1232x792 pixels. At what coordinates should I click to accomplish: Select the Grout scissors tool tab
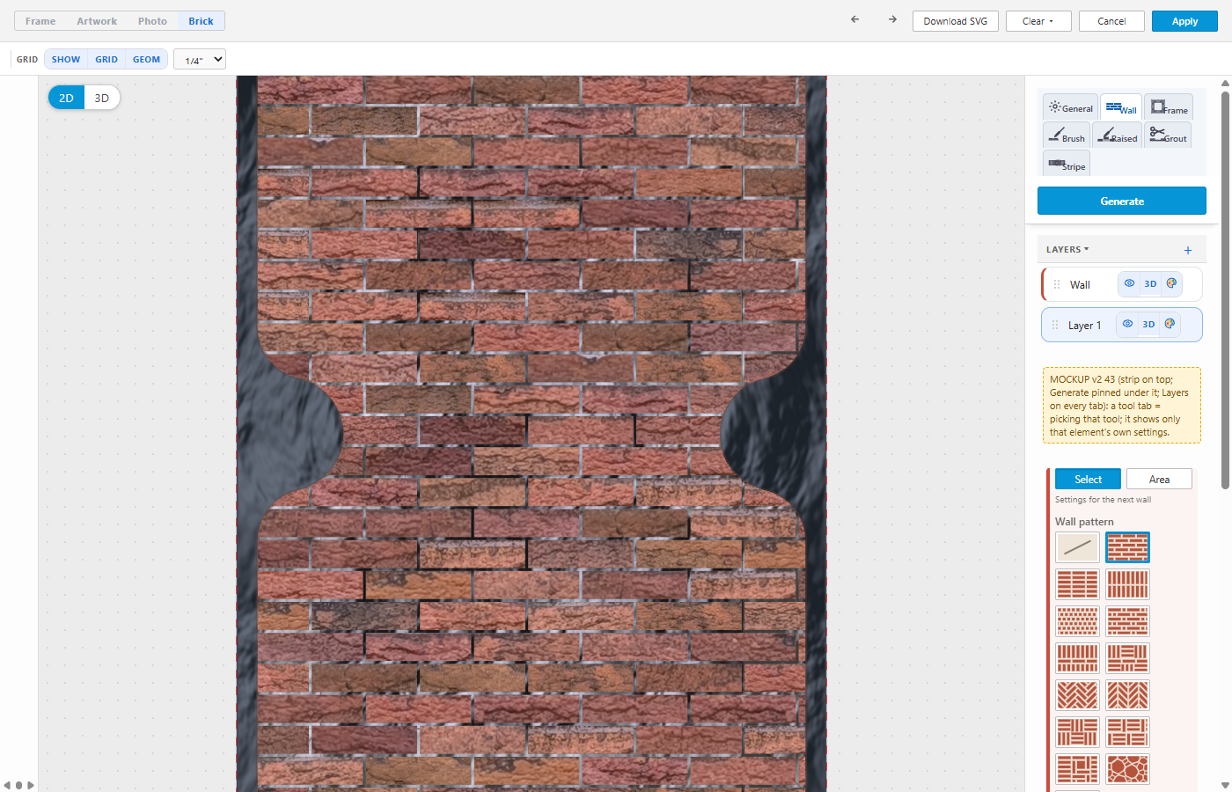click(x=1168, y=136)
